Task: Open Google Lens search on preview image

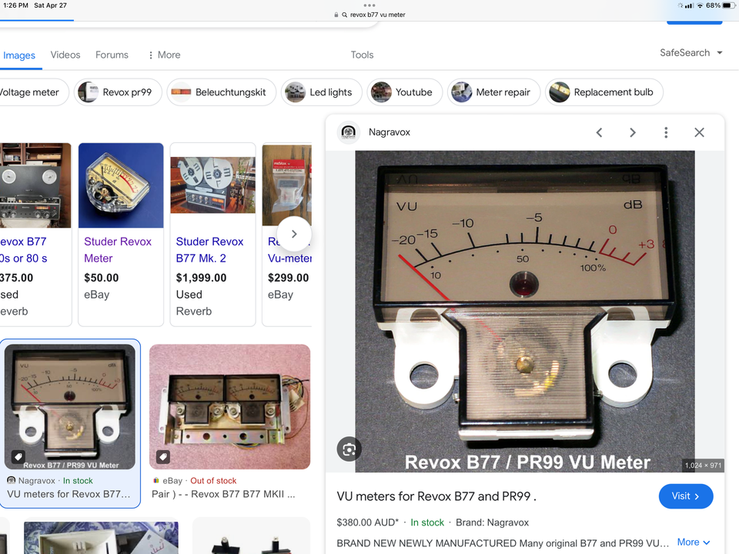Action: [x=349, y=449]
